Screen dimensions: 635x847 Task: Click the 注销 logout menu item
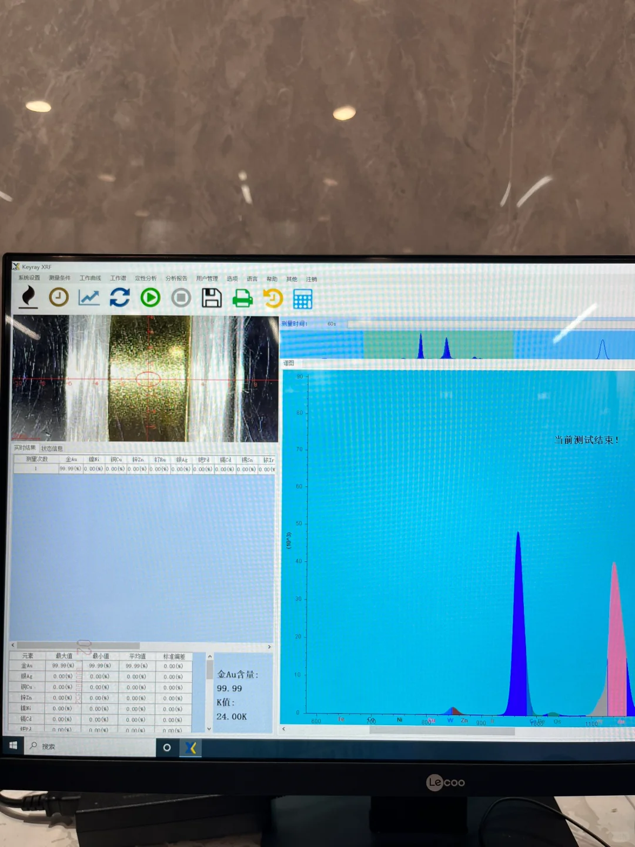(x=311, y=279)
